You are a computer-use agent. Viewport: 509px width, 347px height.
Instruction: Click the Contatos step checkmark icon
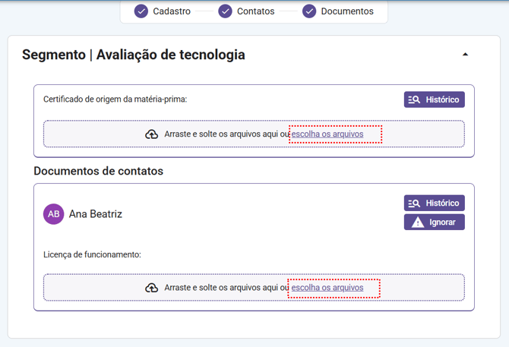pos(226,11)
